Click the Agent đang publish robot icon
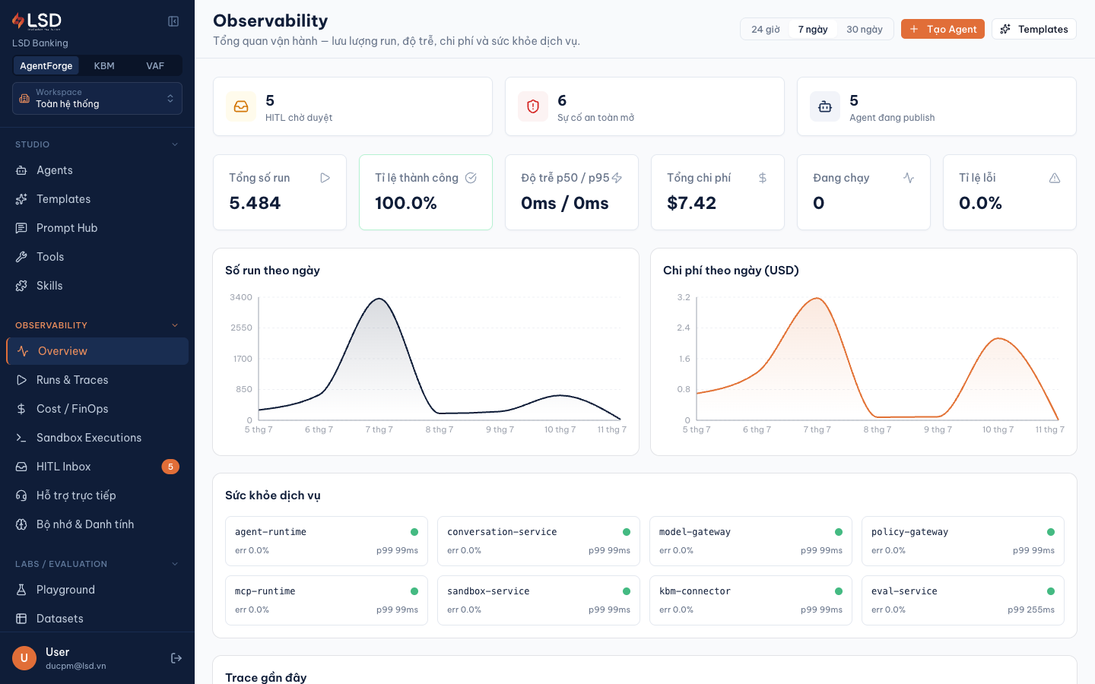Screen dimensions: 1095x684 click(825, 106)
